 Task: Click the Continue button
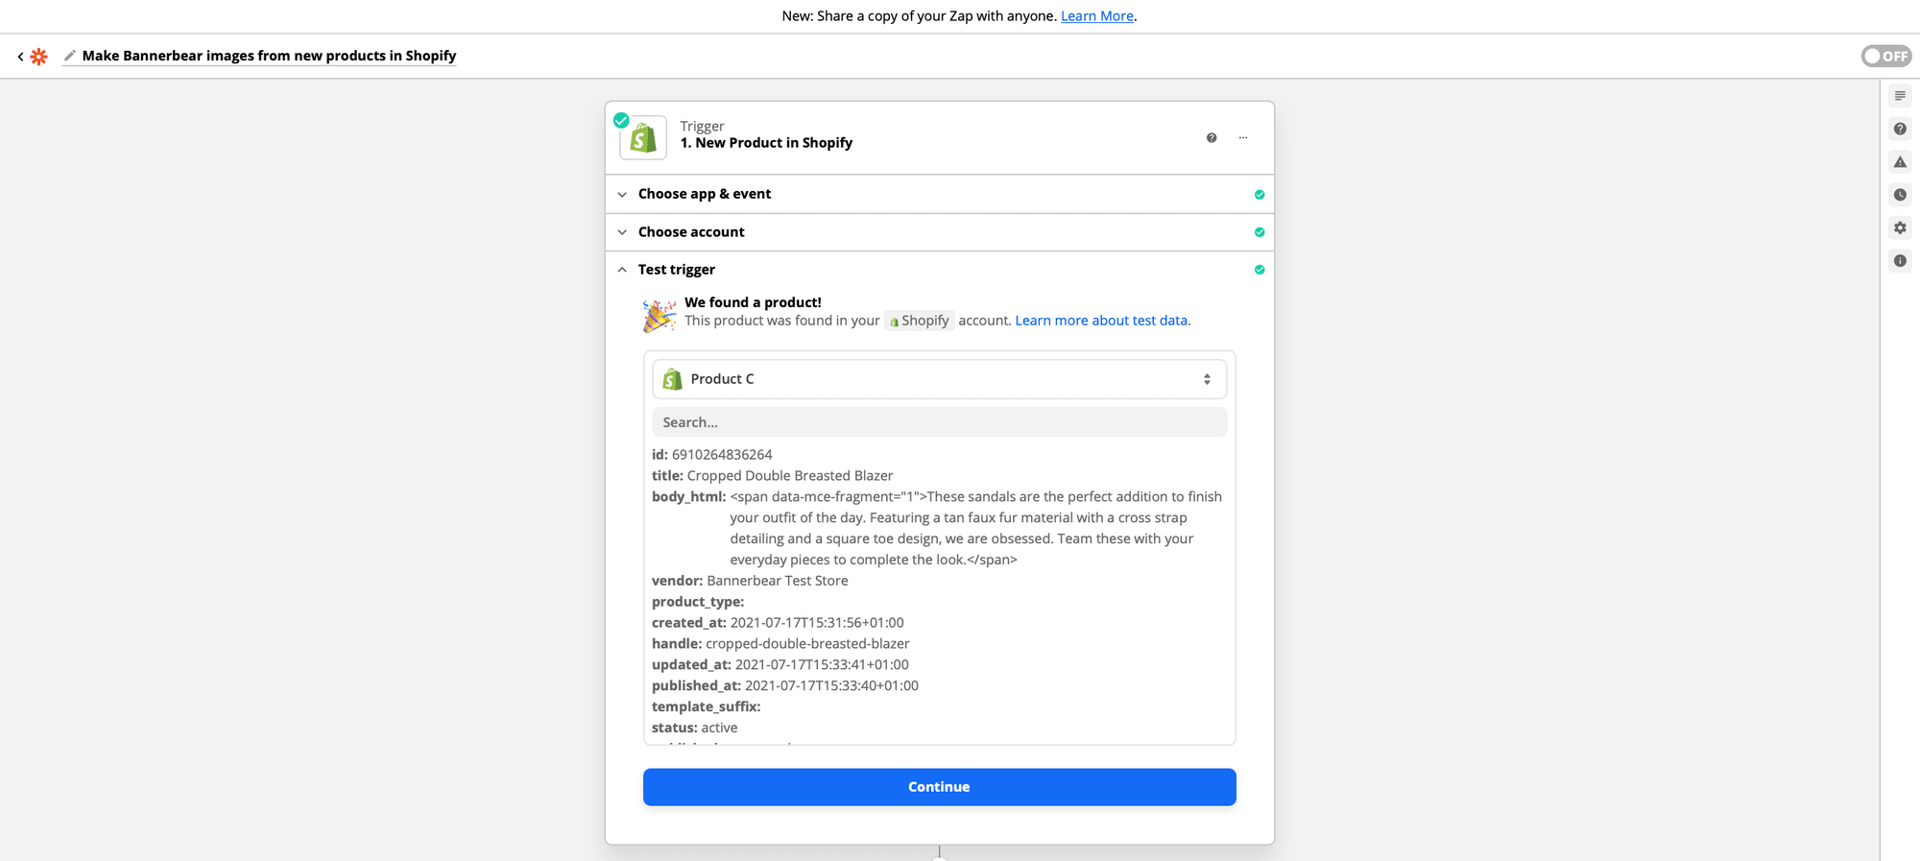click(939, 787)
